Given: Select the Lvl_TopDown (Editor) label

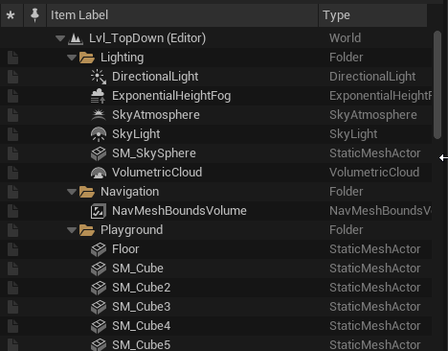Looking at the screenshot, I should 147,38.
